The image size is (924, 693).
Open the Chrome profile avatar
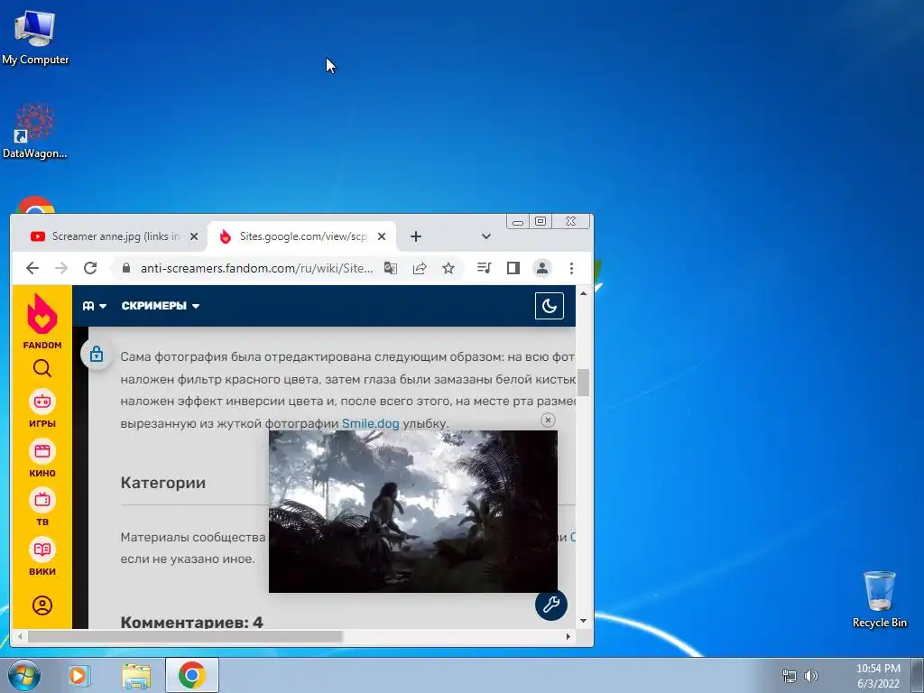coord(542,268)
